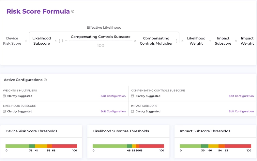The height and width of the screenshot is (161, 257).
Task: Click info icon beside Active Configurations
Action: [45, 80]
